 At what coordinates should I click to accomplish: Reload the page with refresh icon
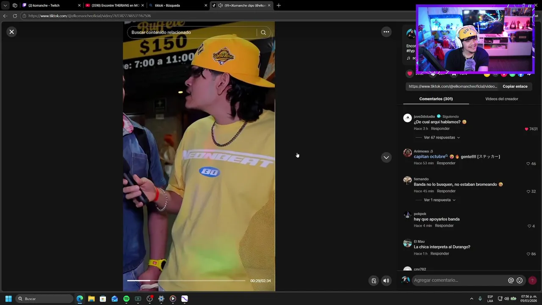click(15, 16)
